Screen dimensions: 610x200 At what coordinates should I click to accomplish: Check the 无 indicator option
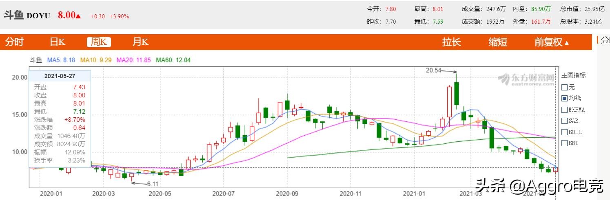(x=565, y=87)
